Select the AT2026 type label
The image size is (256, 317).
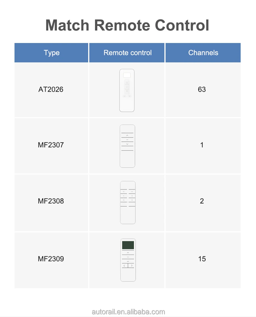tap(51, 89)
